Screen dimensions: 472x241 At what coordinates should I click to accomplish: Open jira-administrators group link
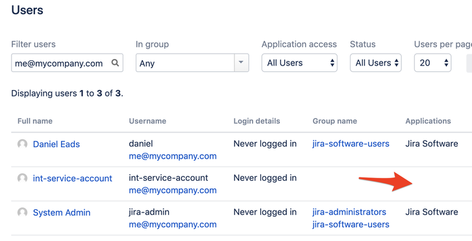tap(349, 212)
